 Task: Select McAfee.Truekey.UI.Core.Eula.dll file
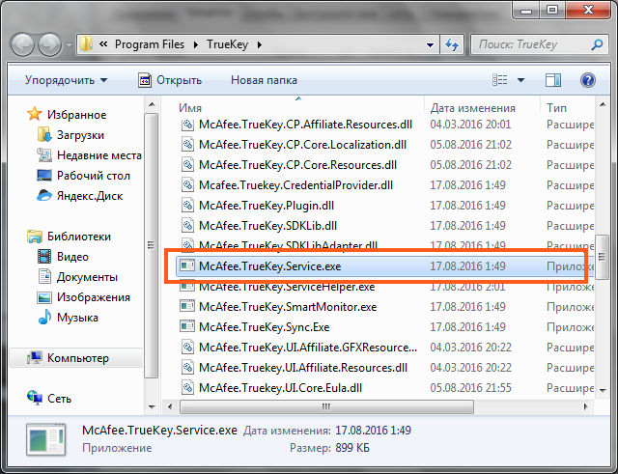point(280,388)
